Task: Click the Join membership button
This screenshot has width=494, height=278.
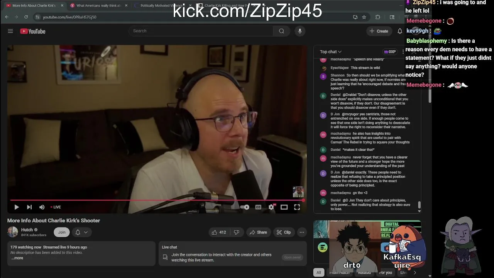Action: click(x=62, y=232)
